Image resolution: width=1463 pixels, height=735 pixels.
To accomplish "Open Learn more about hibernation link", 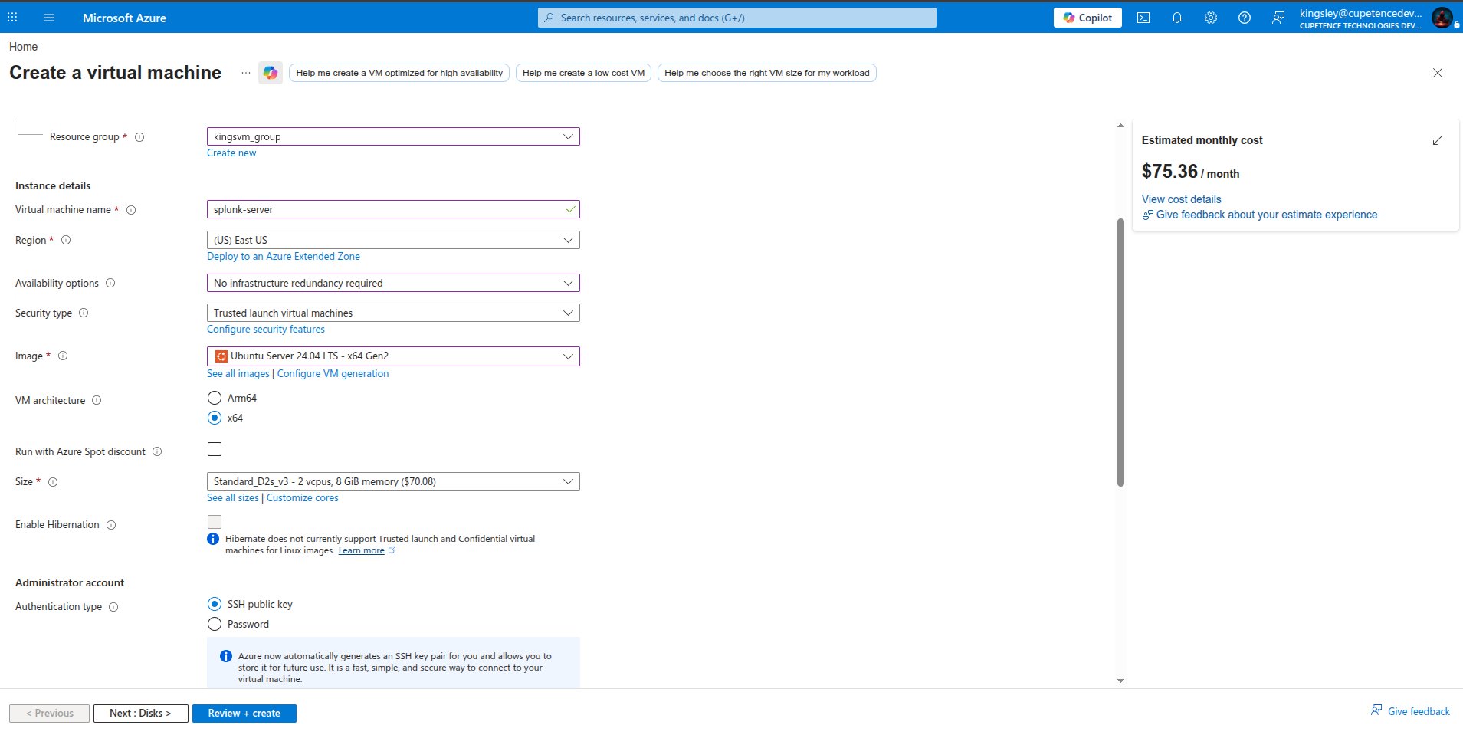I will click(362, 550).
